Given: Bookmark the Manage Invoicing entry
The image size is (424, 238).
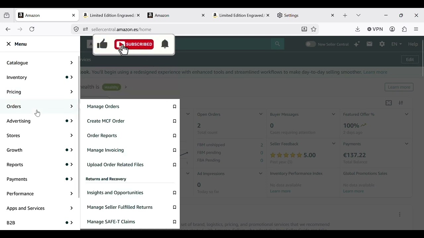Looking at the screenshot, I should 175,150.
